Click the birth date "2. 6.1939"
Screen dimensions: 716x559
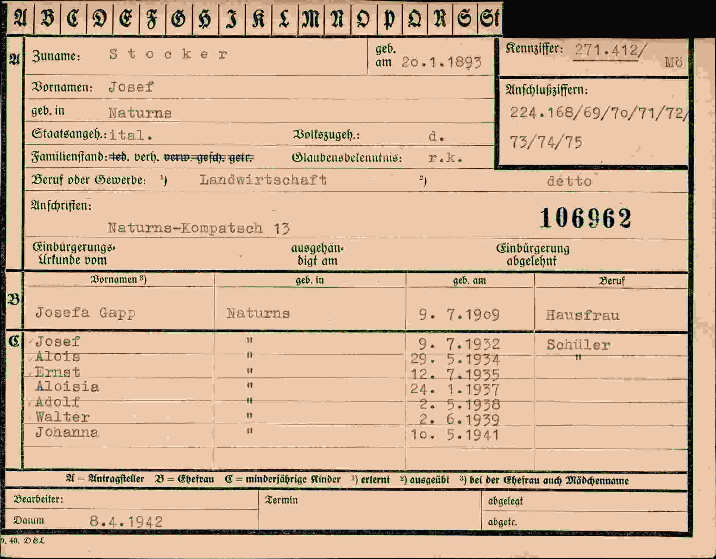(x=460, y=420)
